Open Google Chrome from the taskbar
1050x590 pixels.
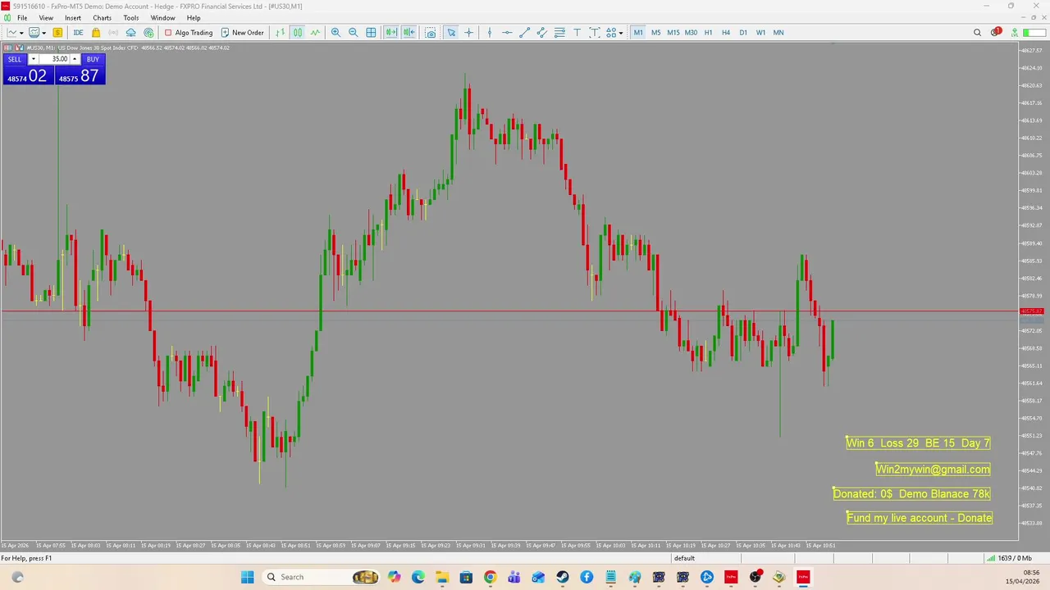490,577
